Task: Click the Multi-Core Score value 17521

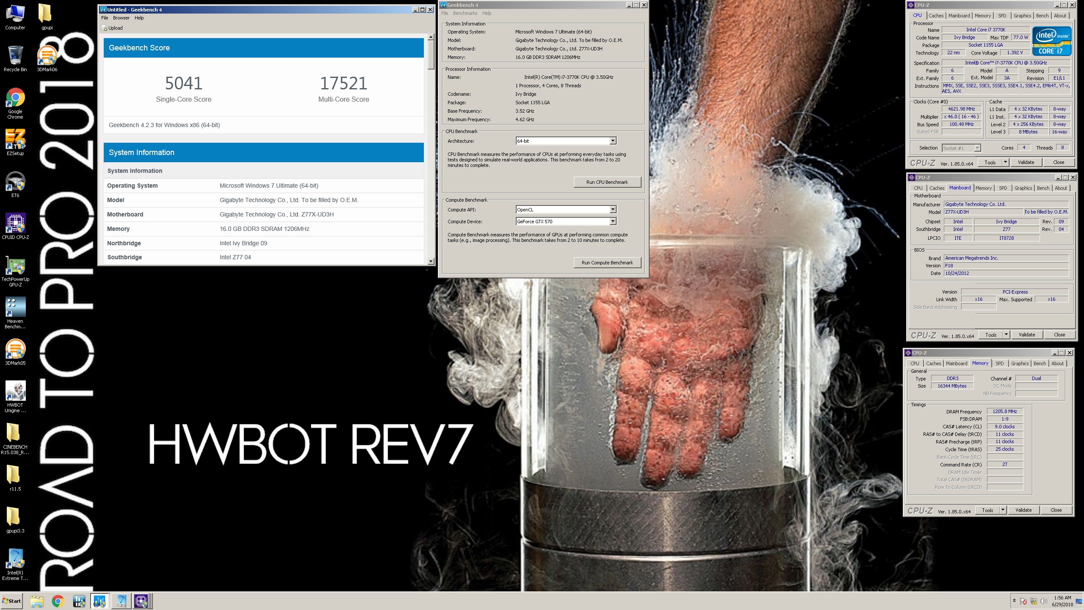Action: click(x=344, y=83)
